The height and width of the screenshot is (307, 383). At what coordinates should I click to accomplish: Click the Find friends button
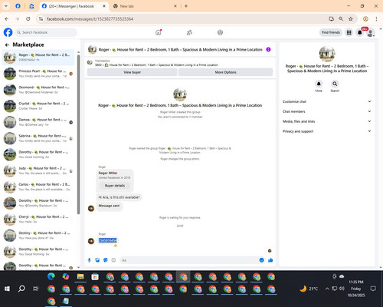coord(331,32)
